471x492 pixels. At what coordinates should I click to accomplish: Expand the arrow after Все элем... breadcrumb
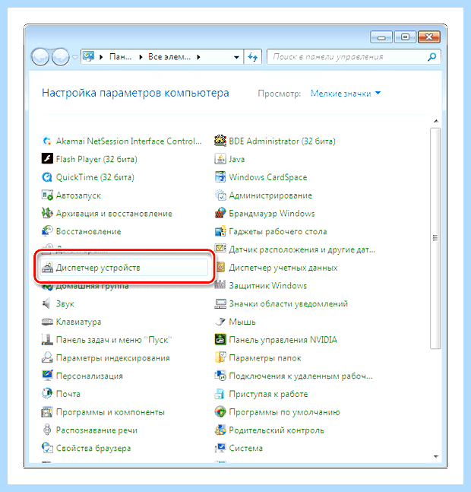[199, 57]
